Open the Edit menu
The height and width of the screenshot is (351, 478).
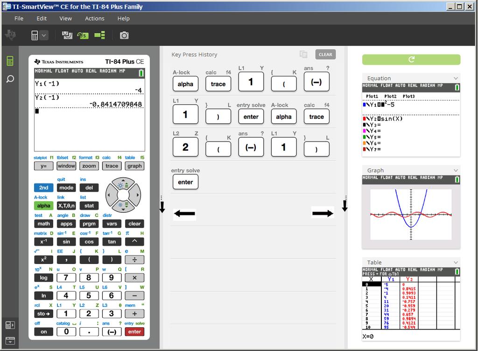coord(42,19)
